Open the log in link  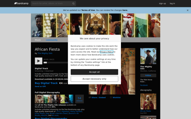(x=172, y=3)
